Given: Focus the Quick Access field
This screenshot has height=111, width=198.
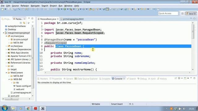Looking at the screenshot, I should (168, 14).
